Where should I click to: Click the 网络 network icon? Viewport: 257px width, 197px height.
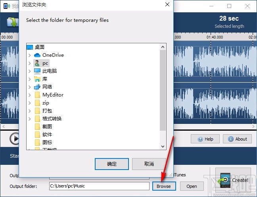pyautogui.click(x=37, y=87)
